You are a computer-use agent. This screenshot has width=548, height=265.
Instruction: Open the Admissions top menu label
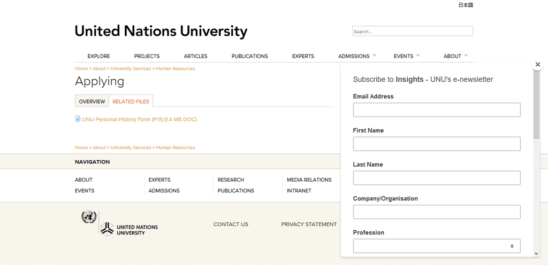[354, 56]
